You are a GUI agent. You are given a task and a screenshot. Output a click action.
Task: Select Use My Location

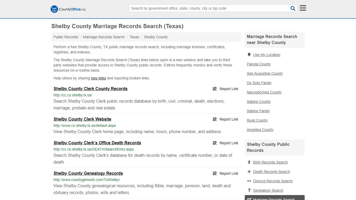tap(267, 55)
